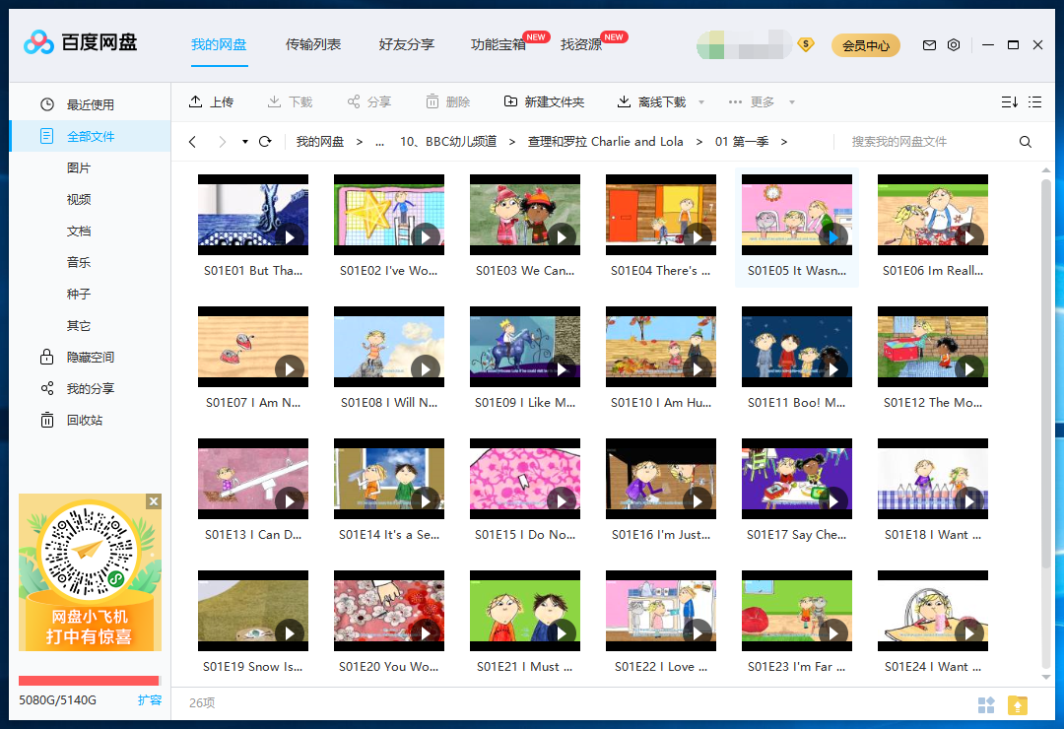1064x729 pixels.
Task: Click the Baidu Netdisk logo icon
Action: pos(38,42)
